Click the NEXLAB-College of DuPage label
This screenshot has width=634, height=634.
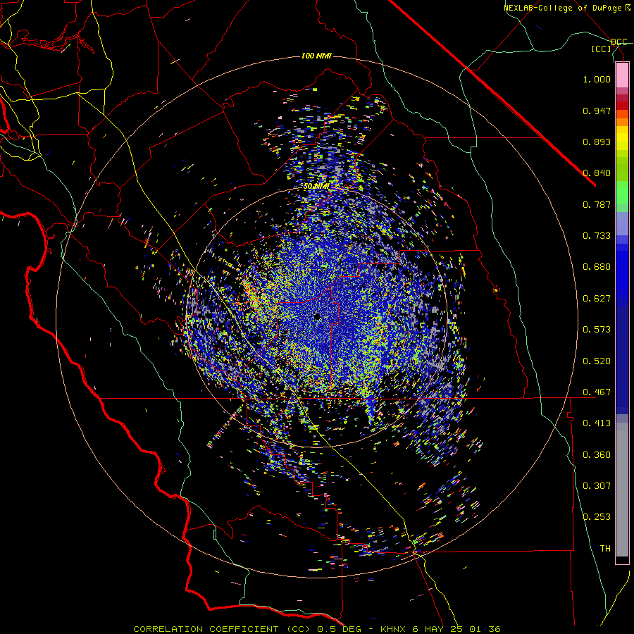(x=566, y=8)
